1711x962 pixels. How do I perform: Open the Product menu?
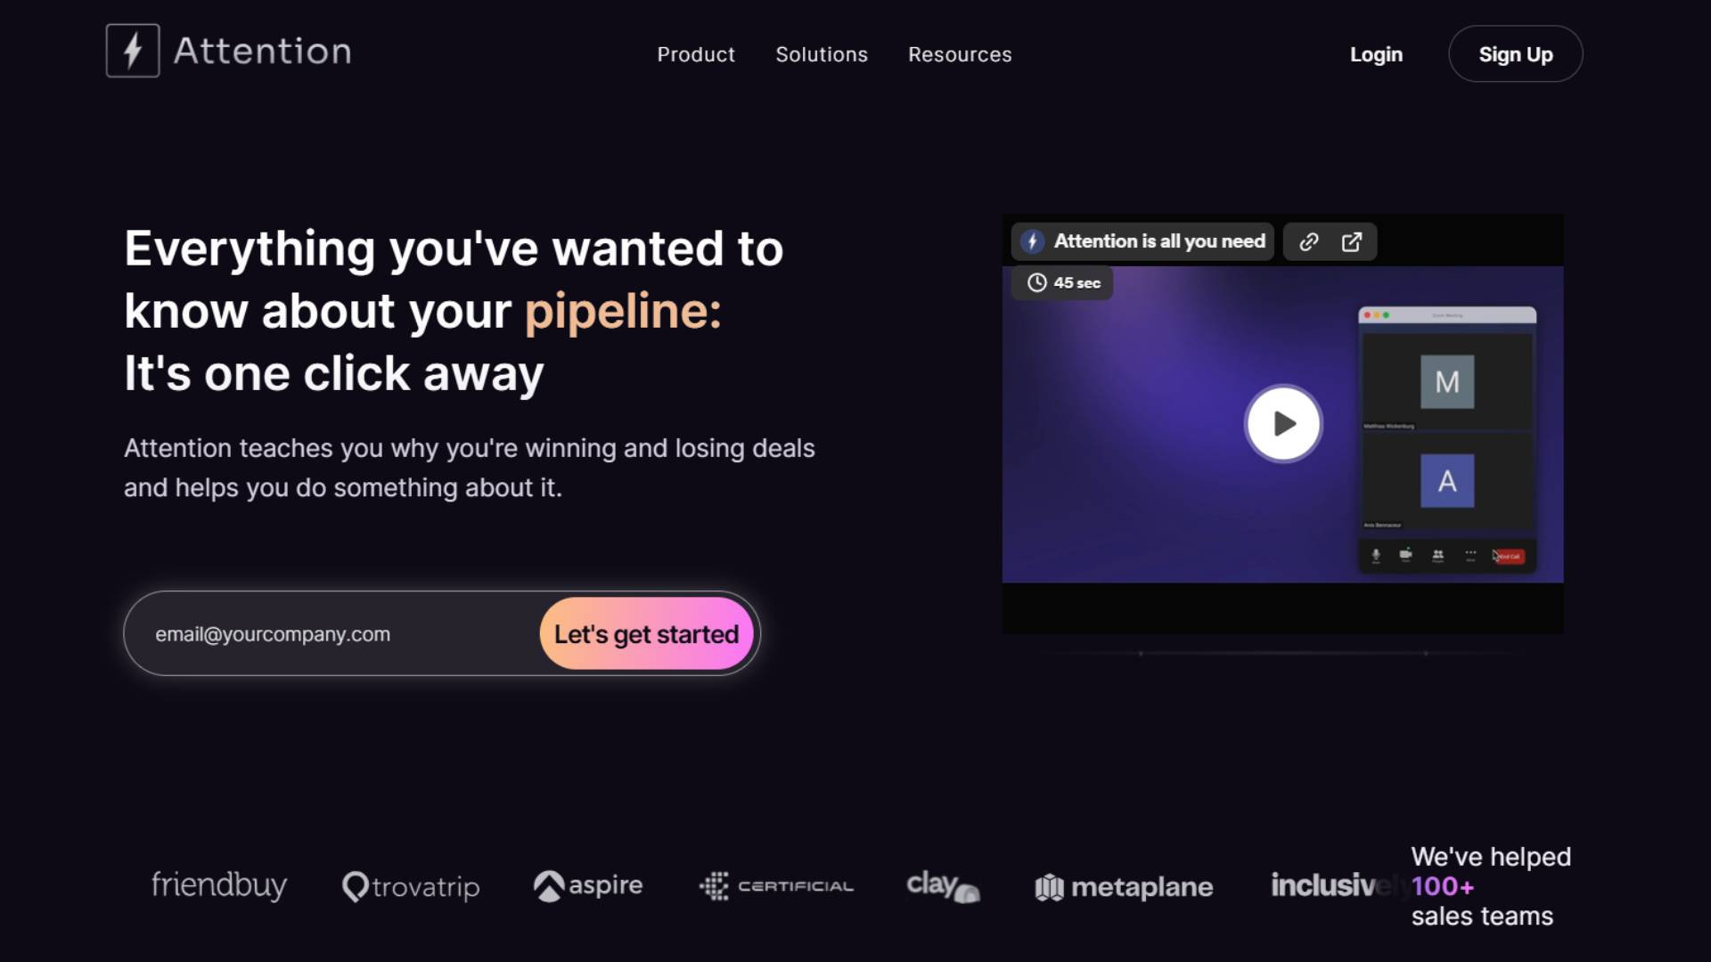[x=696, y=54]
